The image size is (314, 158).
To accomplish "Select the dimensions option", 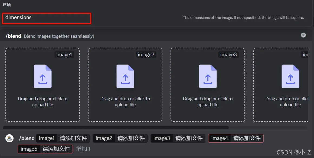I will point(47,18).
